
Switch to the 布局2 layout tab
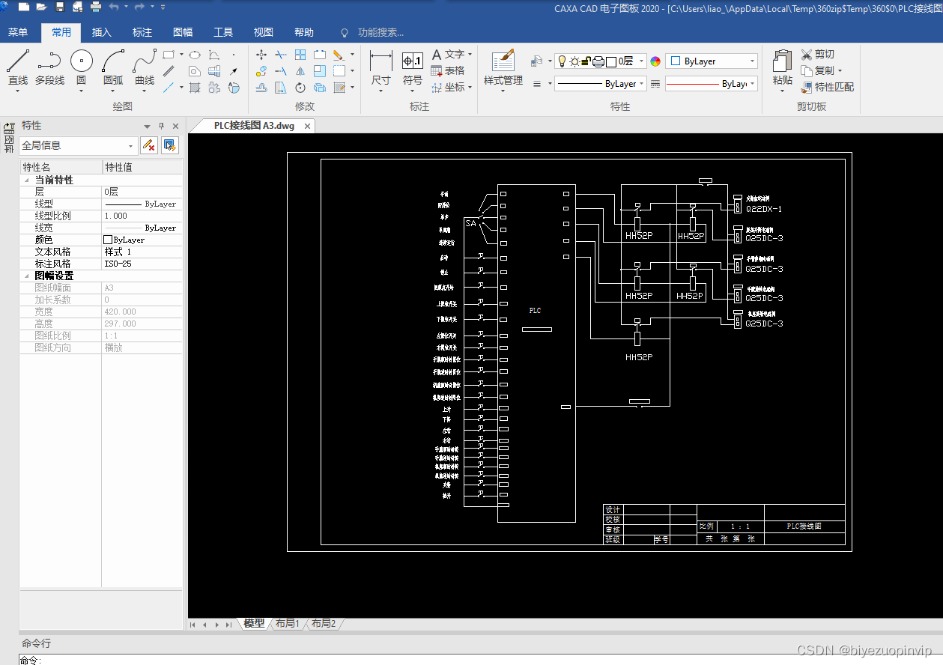(x=323, y=623)
